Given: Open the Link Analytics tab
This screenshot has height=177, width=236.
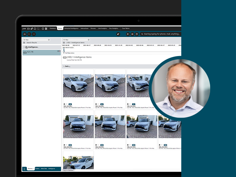Looking at the screenshot, I should click(x=103, y=28).
